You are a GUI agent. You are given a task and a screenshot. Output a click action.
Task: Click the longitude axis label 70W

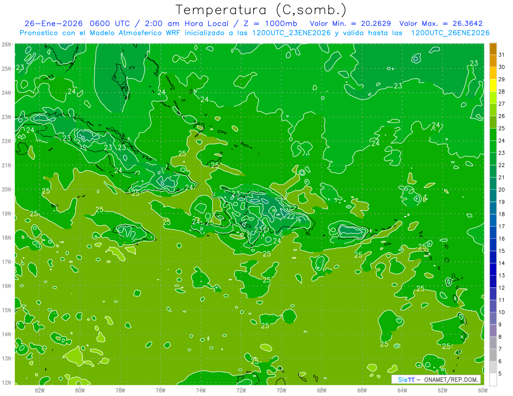pyautogui.click(x=281, y=390)
